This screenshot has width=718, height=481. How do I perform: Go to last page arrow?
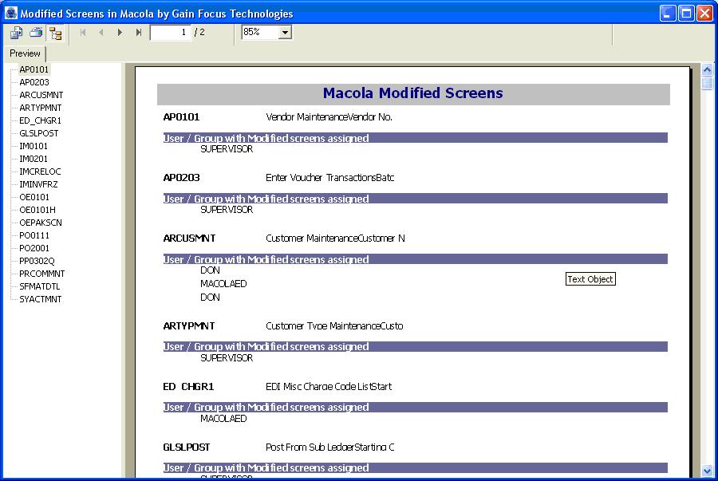point(138,33)
